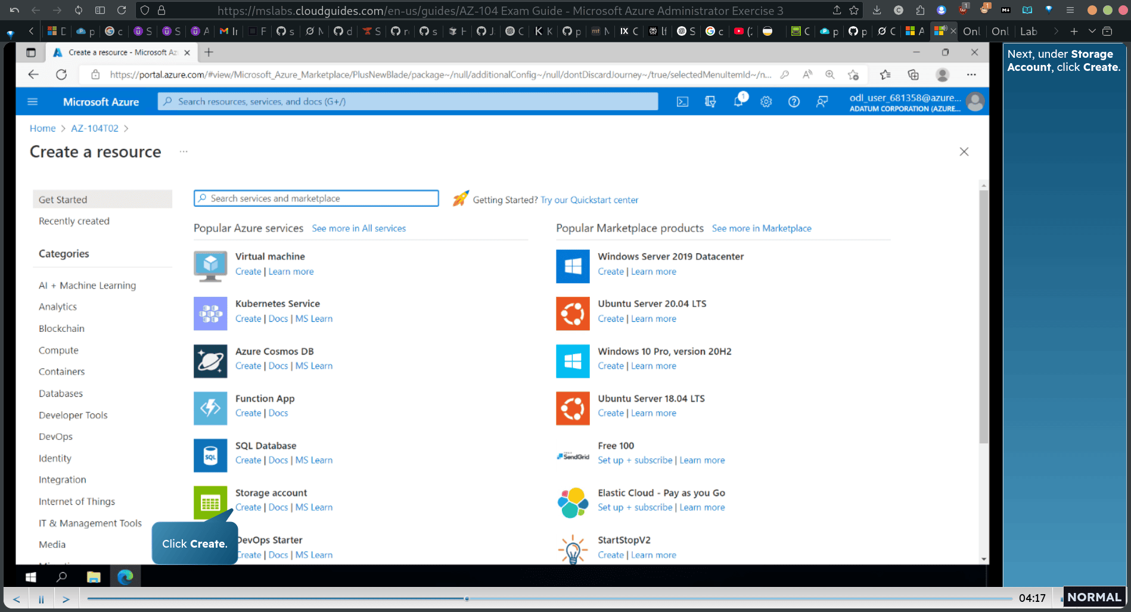Open the Azure feedback icon

coord(822,102)
